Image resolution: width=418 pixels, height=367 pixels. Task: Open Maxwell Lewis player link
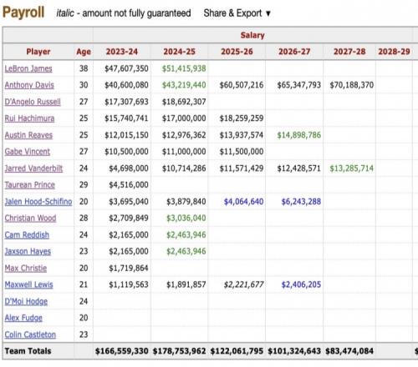(x=28, y=284)
